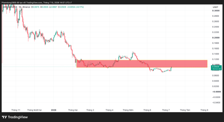Click the close value C0.0929

[62, 7]
